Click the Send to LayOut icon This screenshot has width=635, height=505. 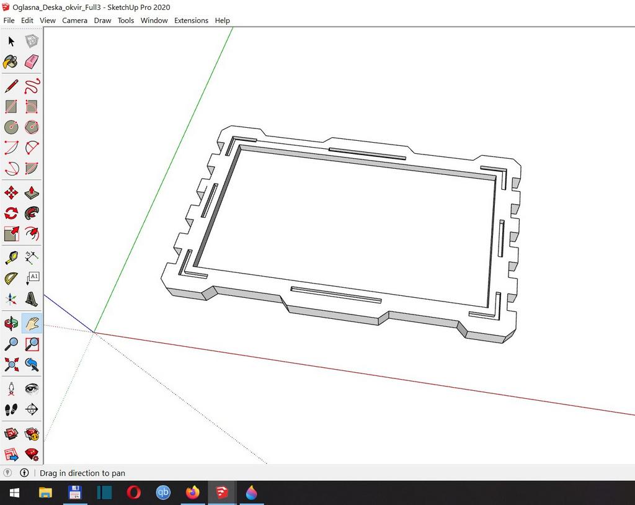[11, 454]
